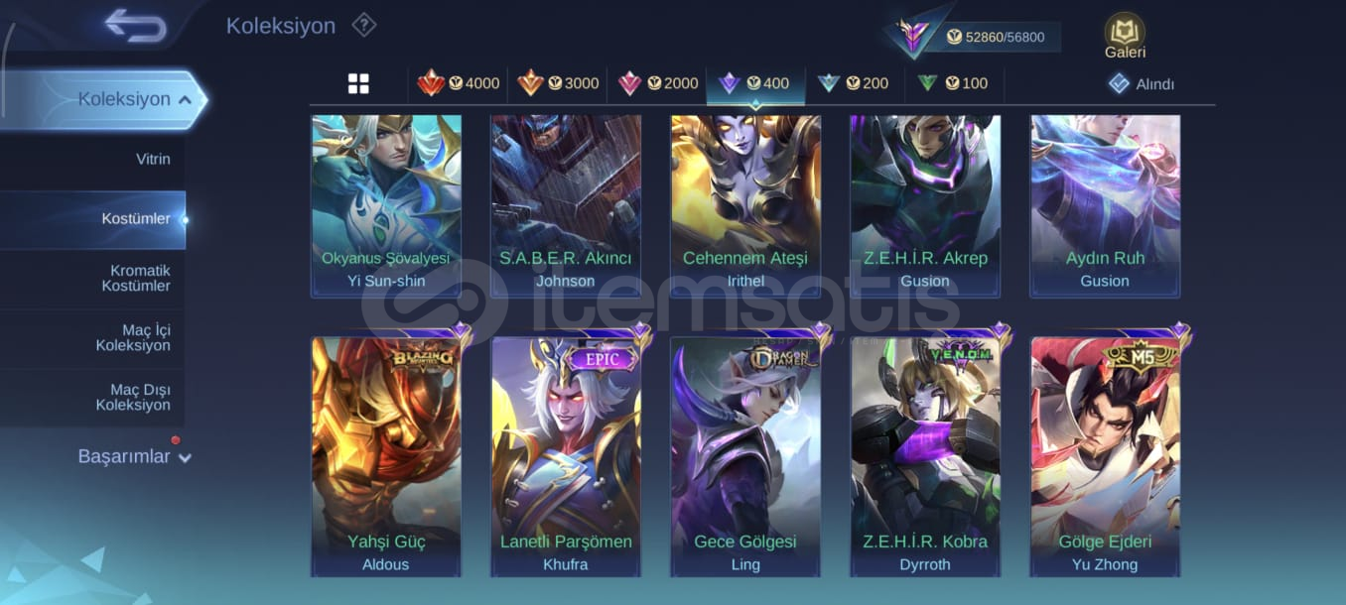
Task: Expand the Başarımlar section
Action: tap(185, 458)
